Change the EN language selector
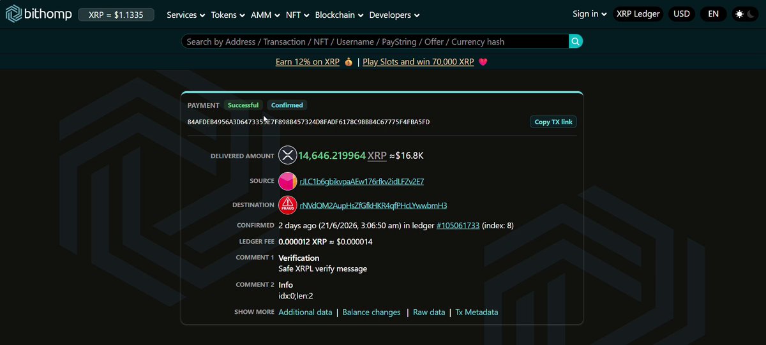This screenshot has height=345, width=766. tap(713, 14)
